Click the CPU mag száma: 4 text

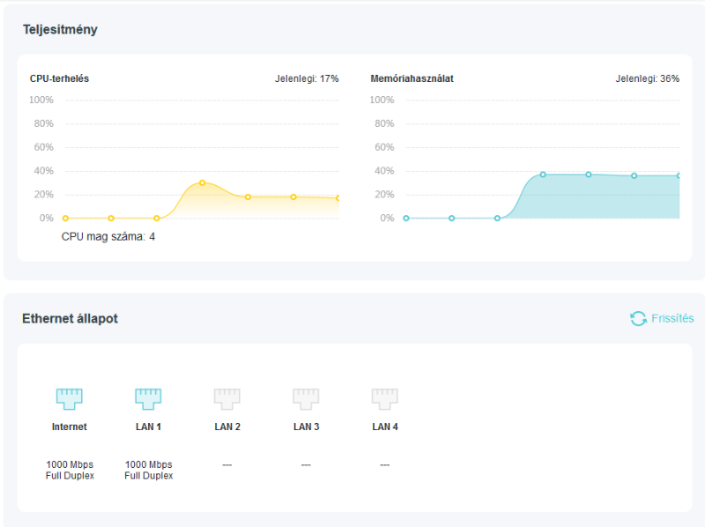pos(108,236)
